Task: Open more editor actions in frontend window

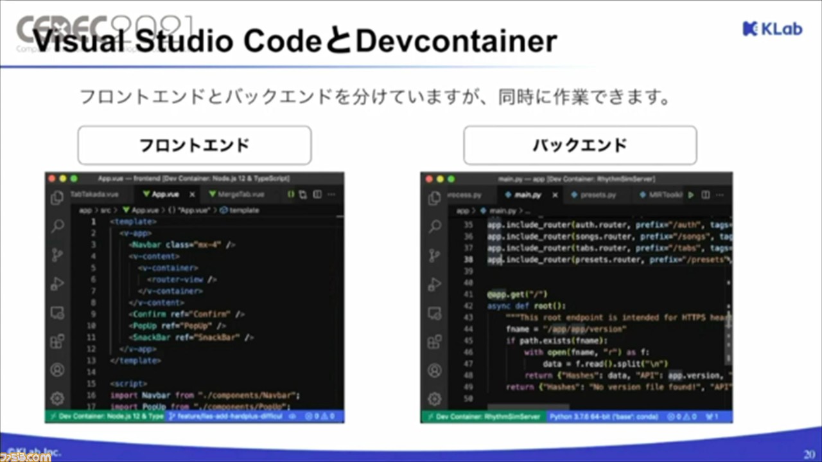Action: click(x=332, y=194)
